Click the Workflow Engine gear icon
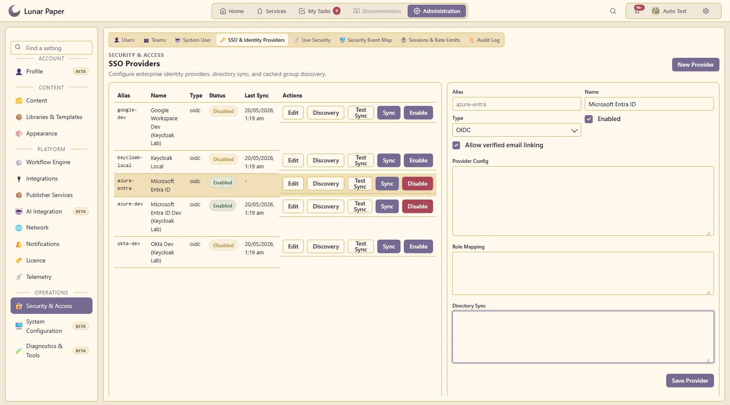 click(x=19, y=162)
